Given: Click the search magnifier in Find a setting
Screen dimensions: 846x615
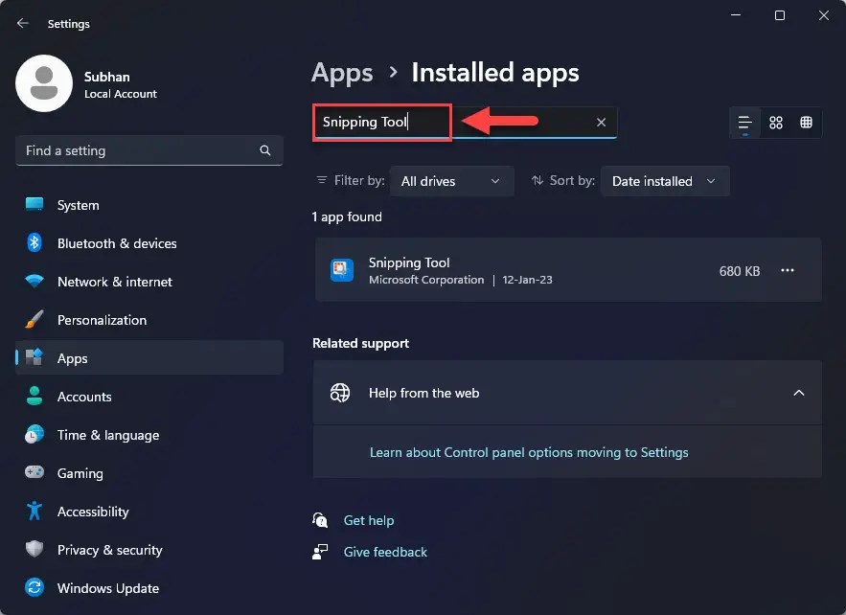Looking at the screenshot, I should coord(265,150).
